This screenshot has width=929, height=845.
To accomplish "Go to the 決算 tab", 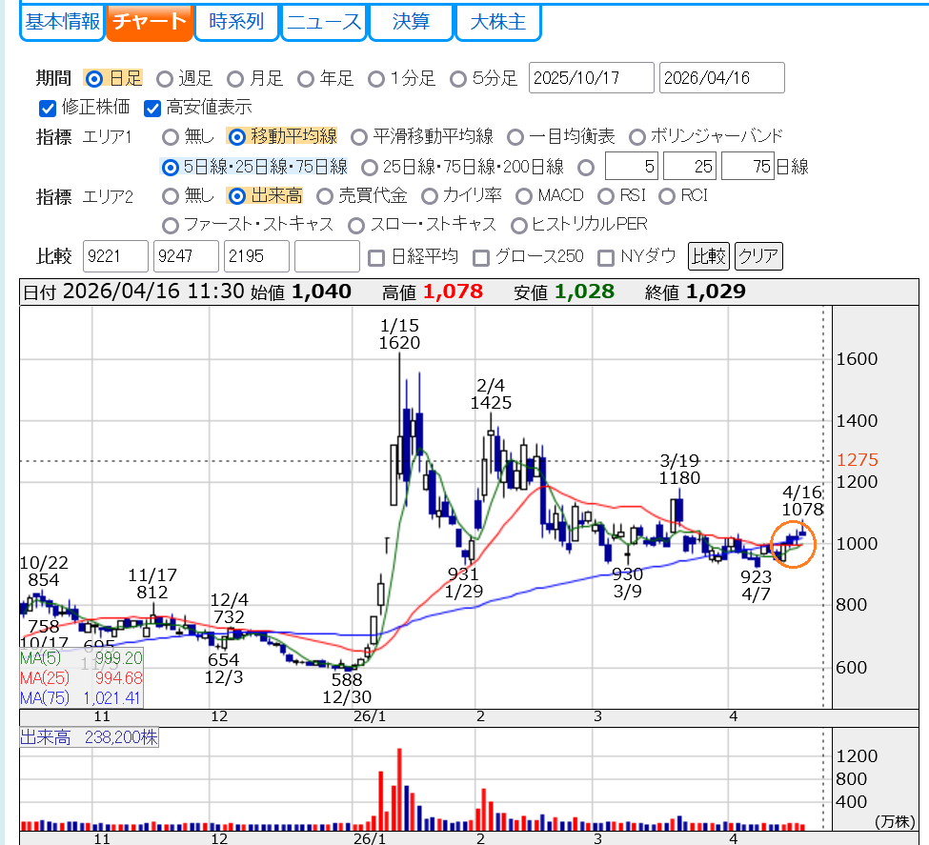I will coord(411,22).
